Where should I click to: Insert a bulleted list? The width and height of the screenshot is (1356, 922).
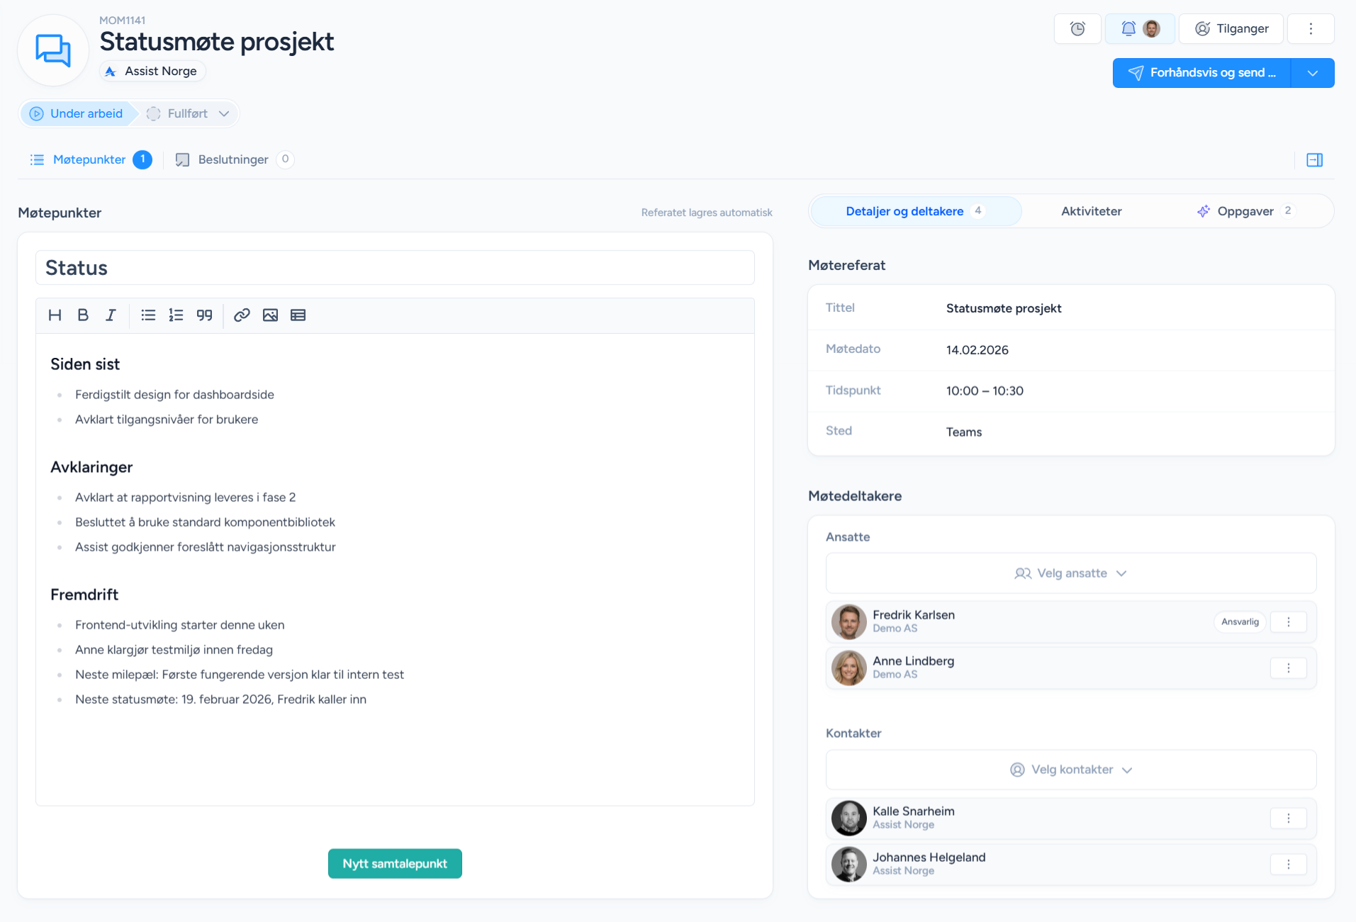tap(148, 315)
